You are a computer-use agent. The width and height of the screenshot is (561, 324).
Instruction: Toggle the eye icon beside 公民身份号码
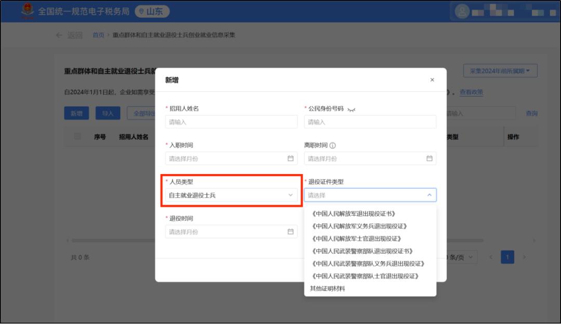(x=352, y=109)
